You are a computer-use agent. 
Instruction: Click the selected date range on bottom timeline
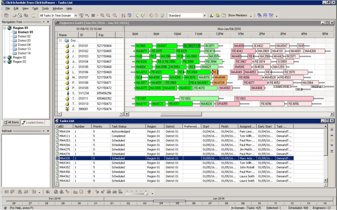[169, 201]
